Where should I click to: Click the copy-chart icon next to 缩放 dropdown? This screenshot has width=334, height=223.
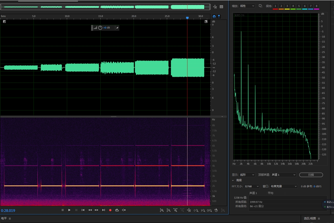click(x=260, y=6)
